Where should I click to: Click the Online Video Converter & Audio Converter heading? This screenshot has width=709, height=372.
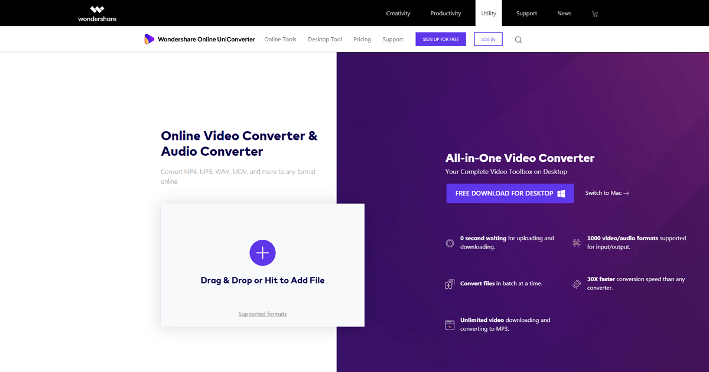(239, 143)
